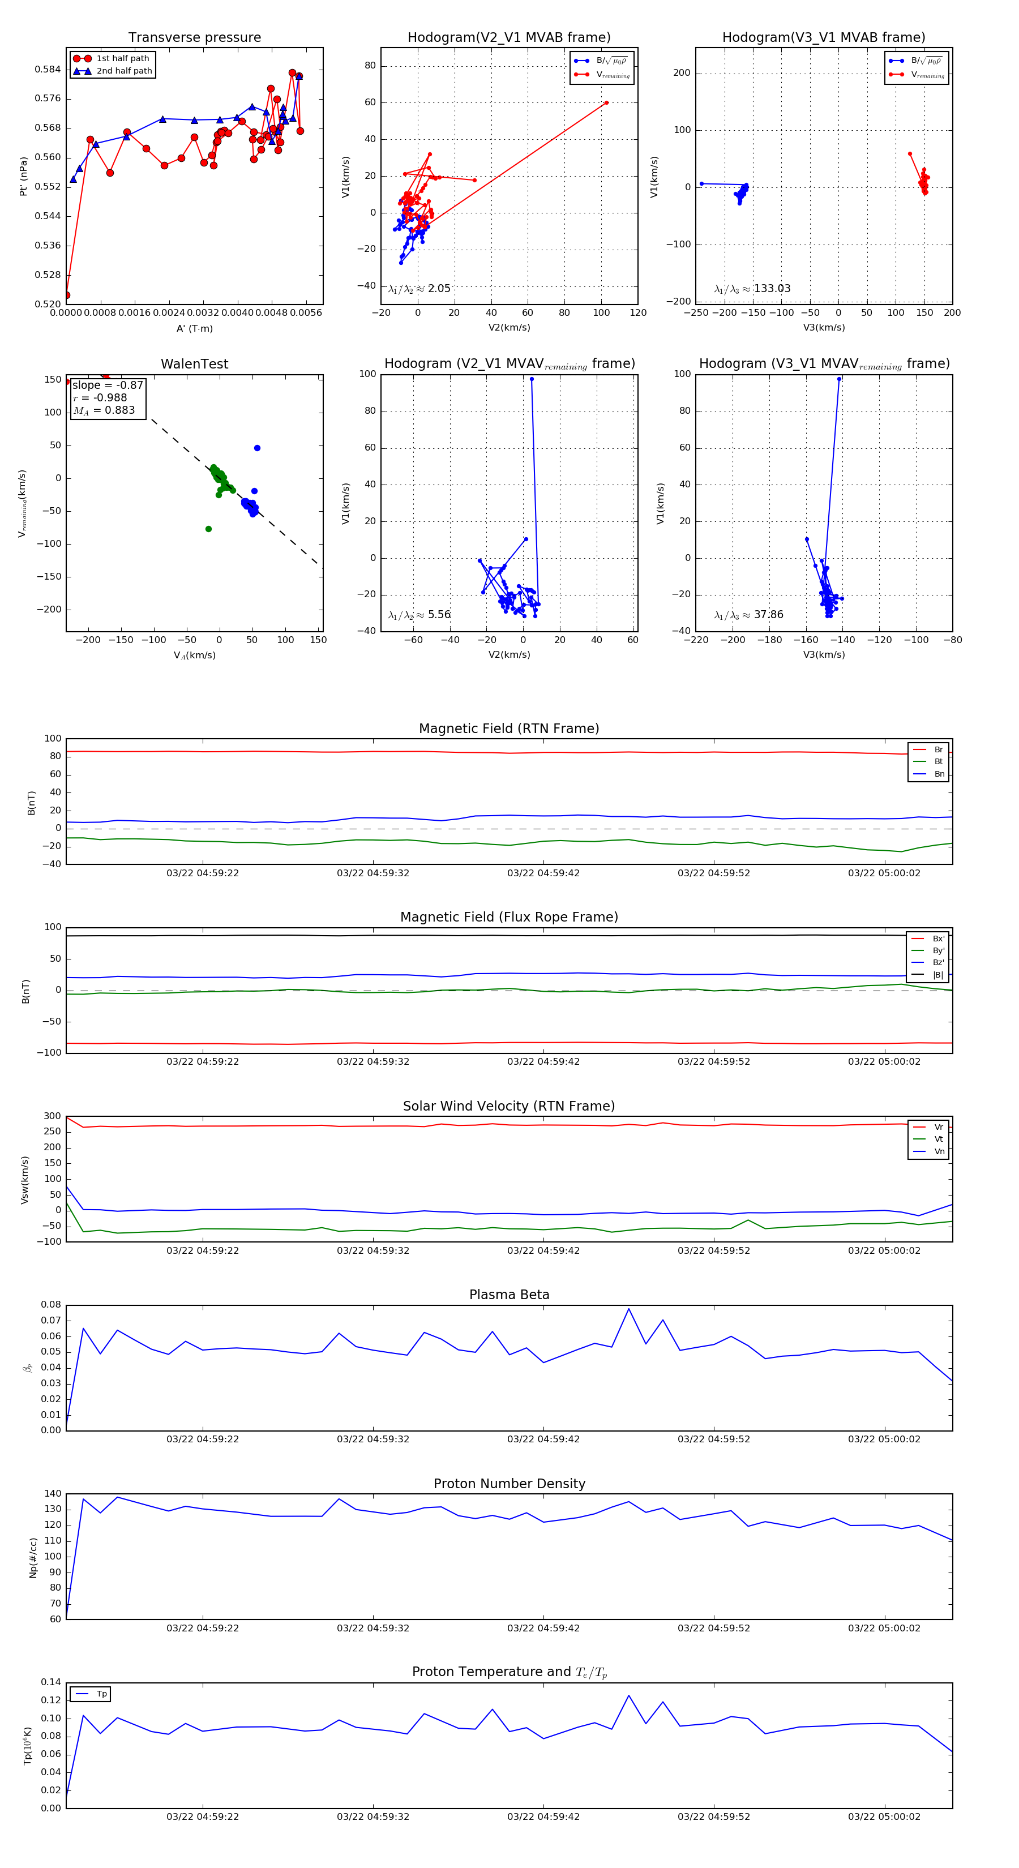Click "03/22 05:00:02" tick under Proton Temperature plot

(884, 1817)
